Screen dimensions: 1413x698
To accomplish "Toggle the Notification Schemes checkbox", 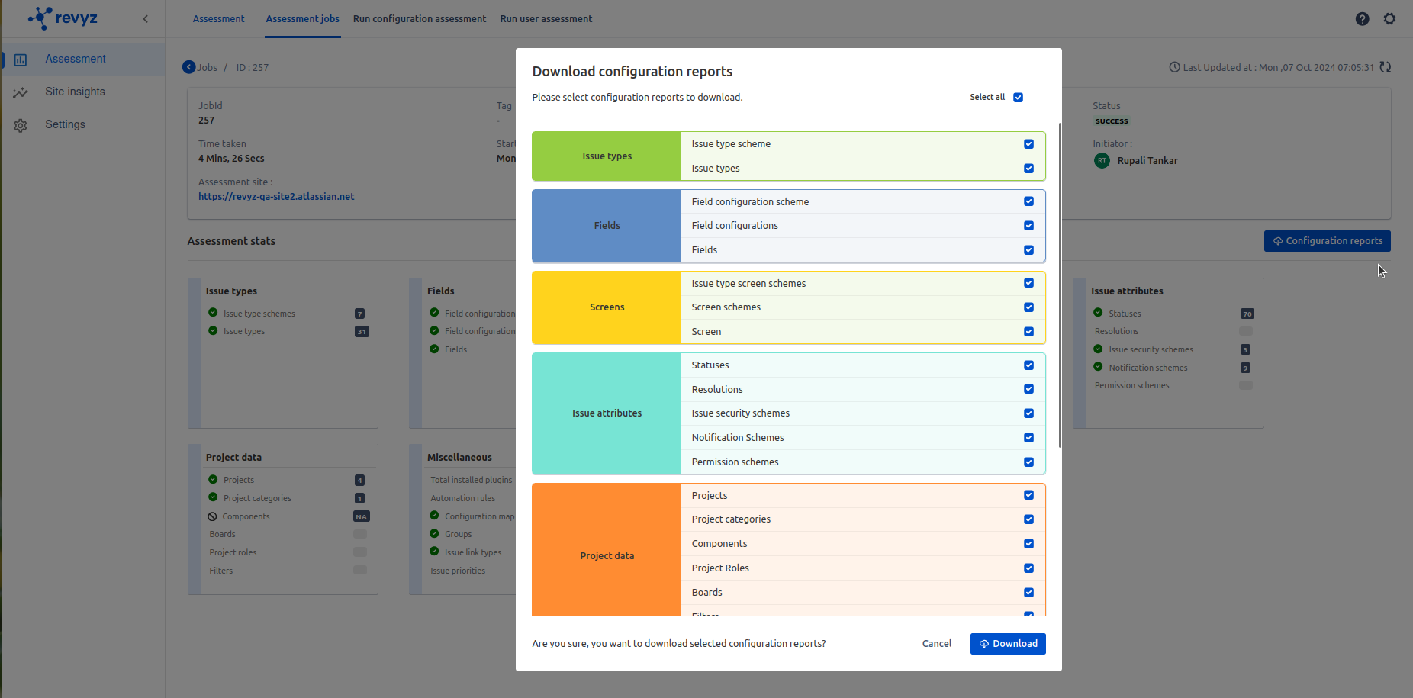I will pyautogui.click(x=1028, y=438).
